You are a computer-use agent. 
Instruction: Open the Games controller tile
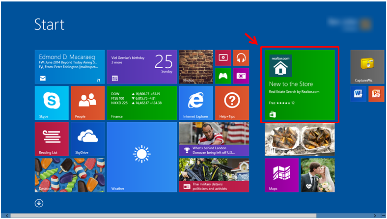(223, 76)
